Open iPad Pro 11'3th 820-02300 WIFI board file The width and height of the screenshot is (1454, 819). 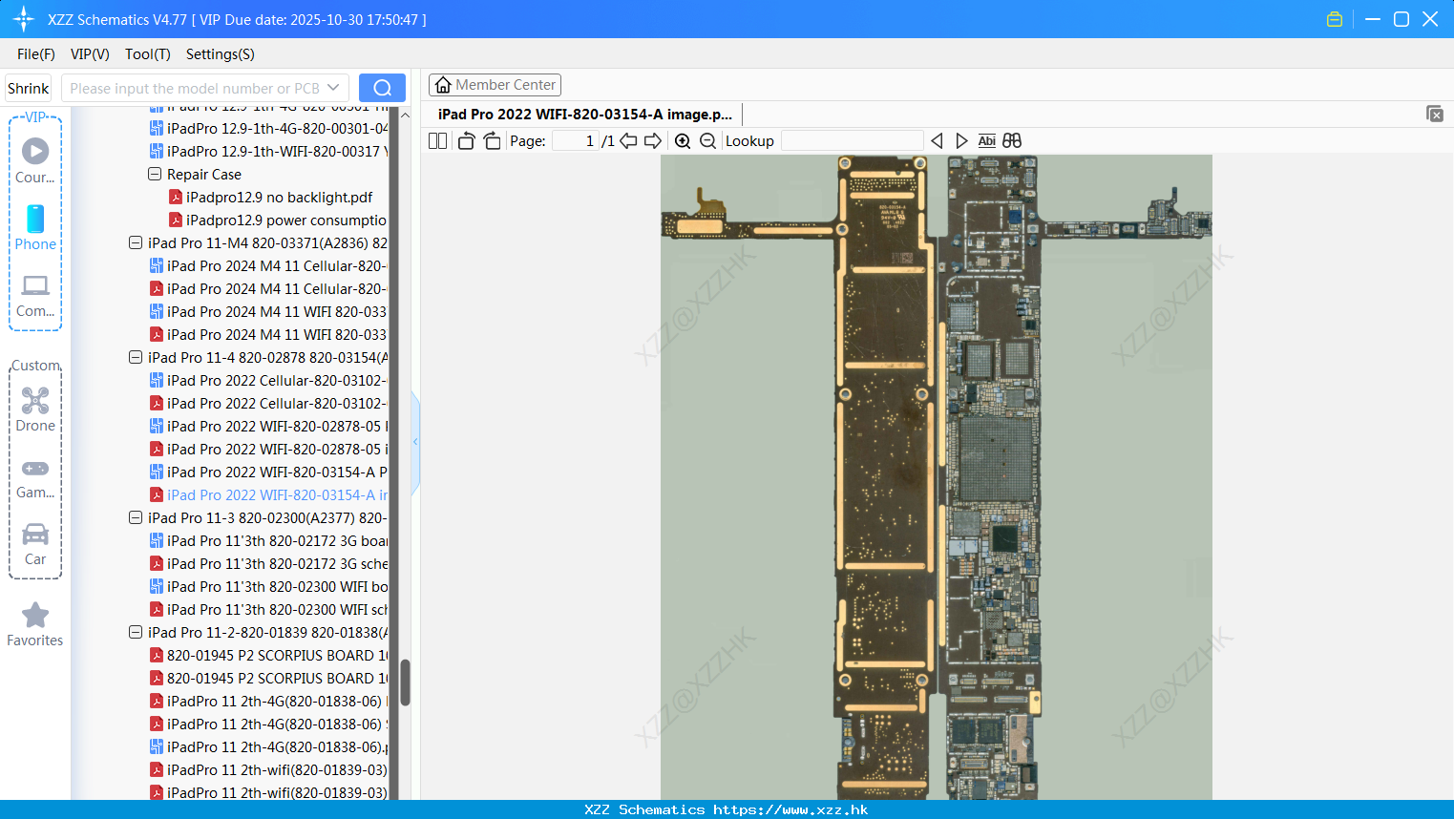click(x=268, y=586)
